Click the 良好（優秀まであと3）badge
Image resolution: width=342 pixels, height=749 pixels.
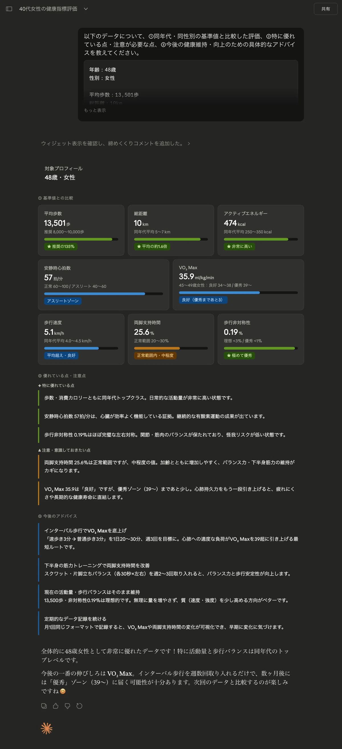coord(203,300)
